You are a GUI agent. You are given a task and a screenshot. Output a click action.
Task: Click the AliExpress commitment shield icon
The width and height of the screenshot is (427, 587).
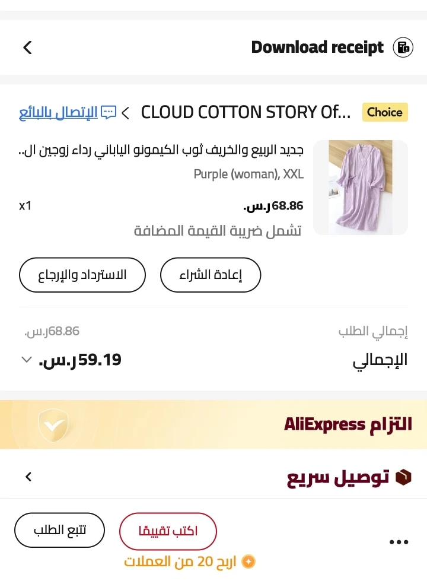pyautogui.click(x=53, y=424)
